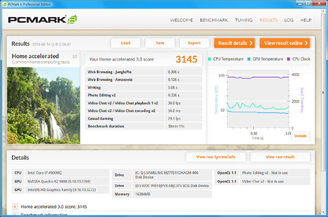Load a saved result file
Screen dimensions: 328x217
click(126, 43)
